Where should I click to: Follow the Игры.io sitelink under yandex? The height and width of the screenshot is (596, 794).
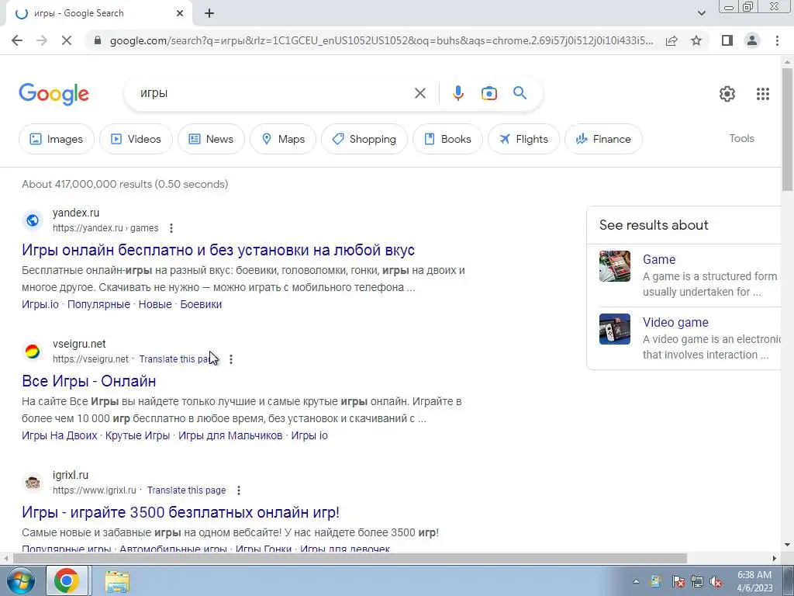pyautogui.click(x=40, y=304)
